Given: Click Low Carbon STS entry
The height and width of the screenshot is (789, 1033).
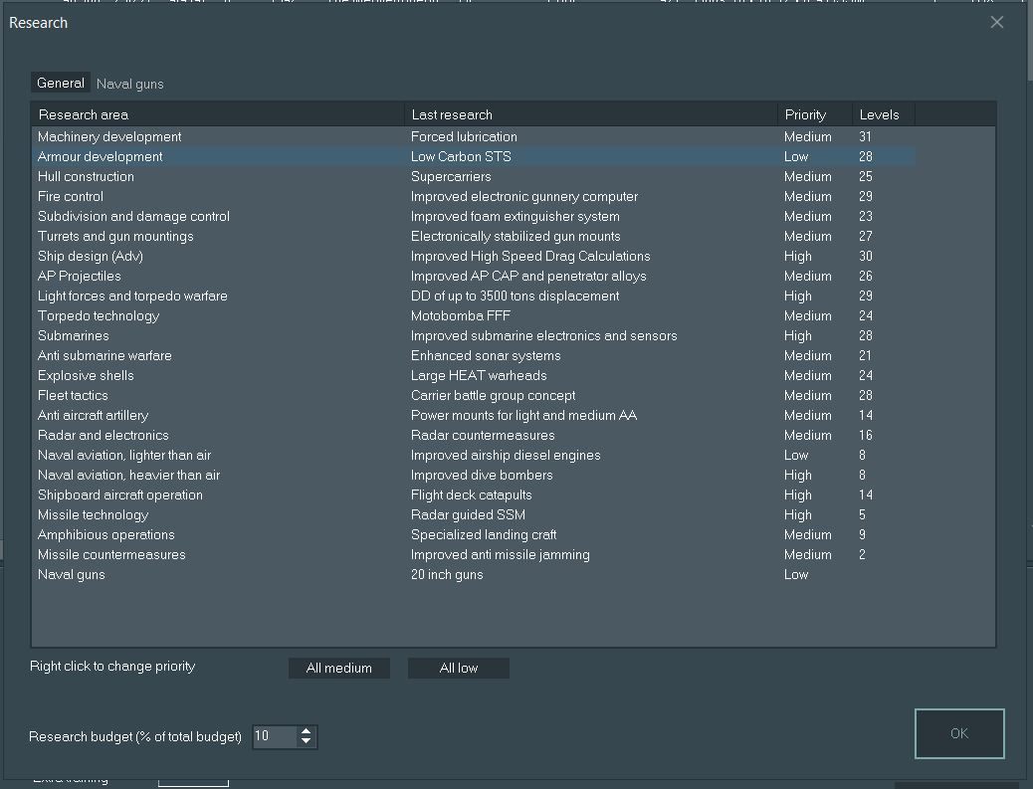Looking at the screenshot, I should [461, 157].
